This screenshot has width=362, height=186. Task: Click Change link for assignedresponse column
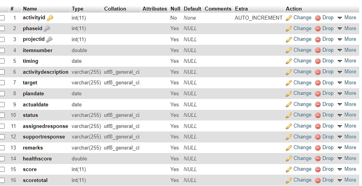click(x=303, y=126)
